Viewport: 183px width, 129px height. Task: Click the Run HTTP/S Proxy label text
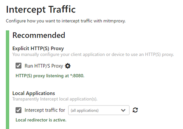click(44, 66)
